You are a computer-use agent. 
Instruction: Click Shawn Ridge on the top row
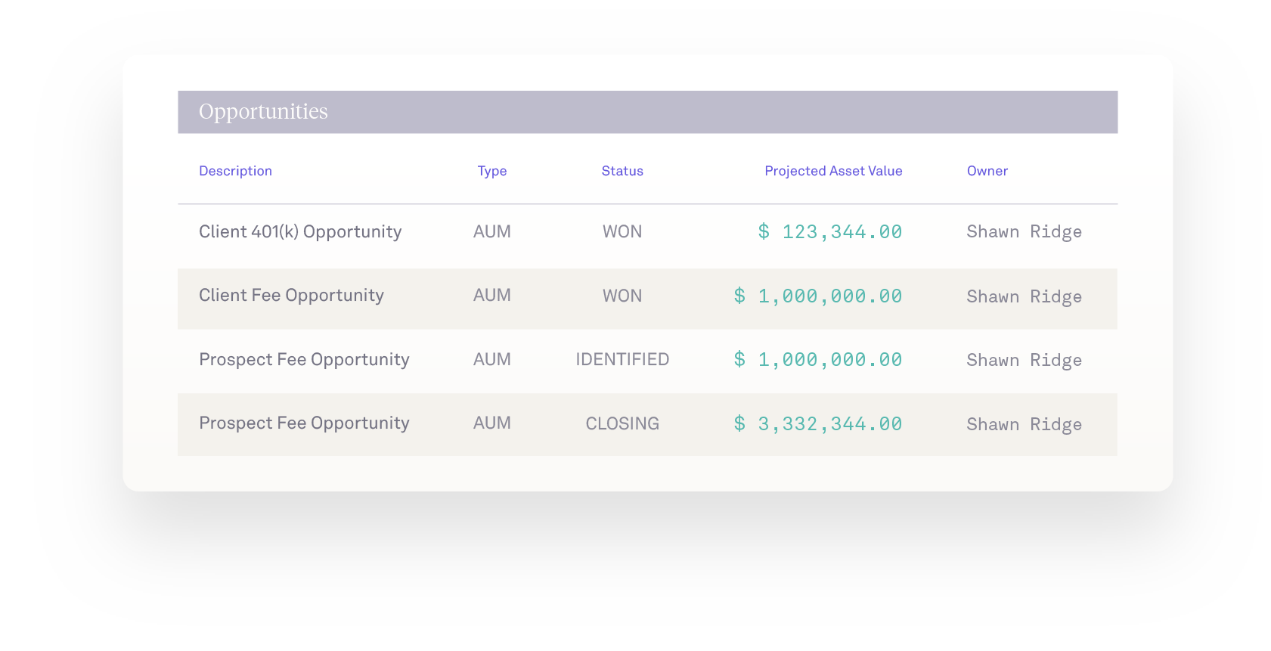(x=1025, y=231)
